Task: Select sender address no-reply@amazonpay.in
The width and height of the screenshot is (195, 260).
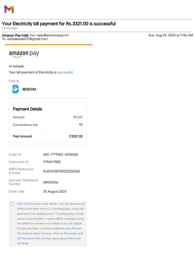Action: point(49,35)
